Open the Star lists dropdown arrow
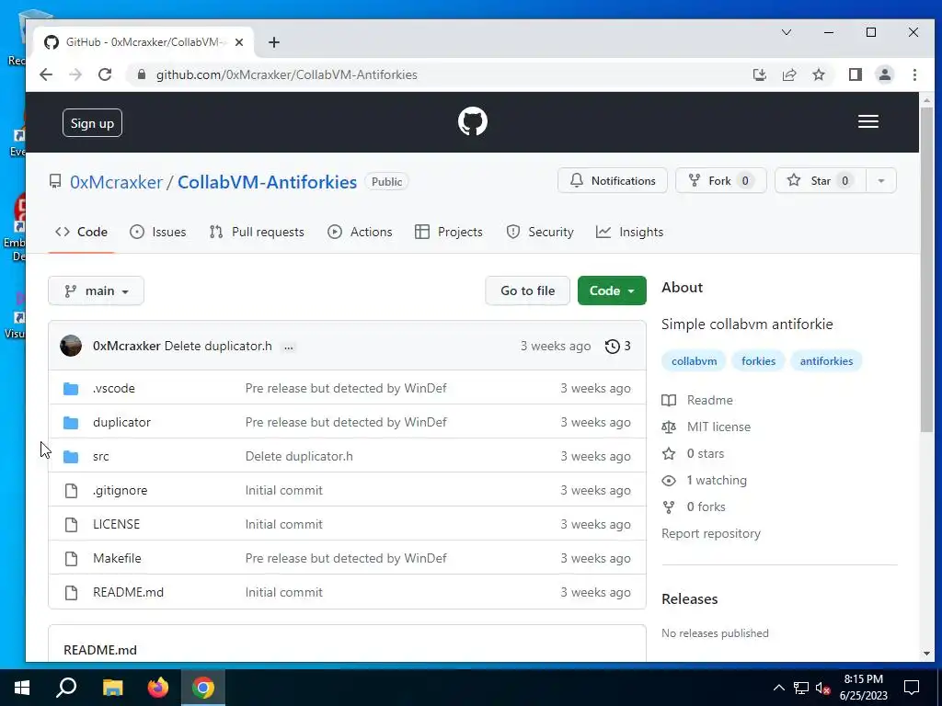 pos(880,181)
